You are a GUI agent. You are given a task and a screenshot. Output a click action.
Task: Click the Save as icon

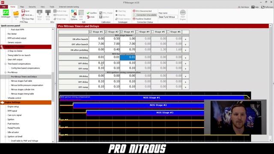23,15
